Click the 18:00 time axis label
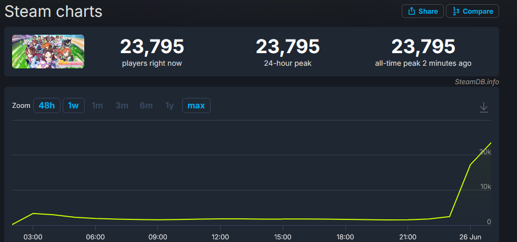Image resolution: width=517 pixels, height=242 pixels. [345, 237]
